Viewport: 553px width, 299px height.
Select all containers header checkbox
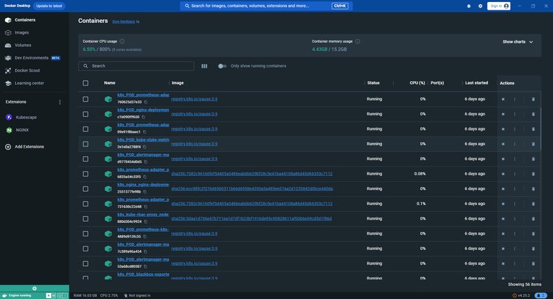(86, 83)
